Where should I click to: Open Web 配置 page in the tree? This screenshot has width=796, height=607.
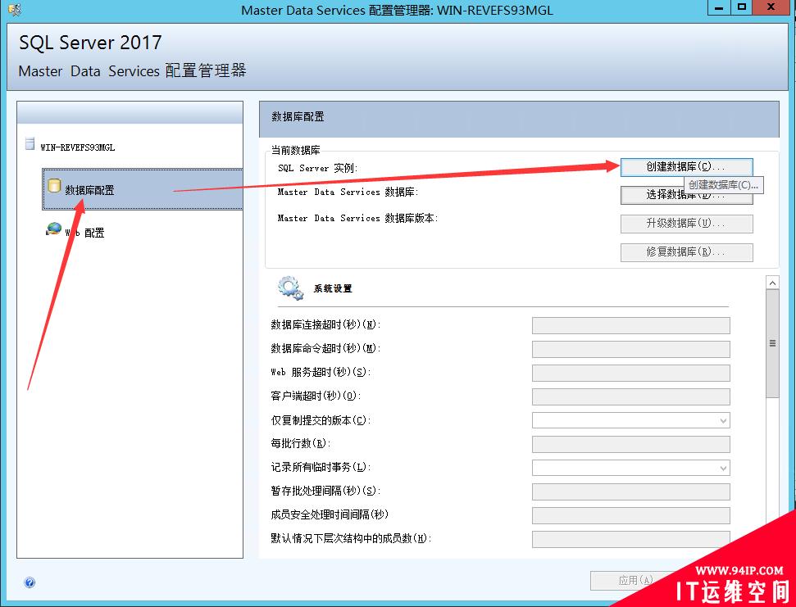(x=84, y=233)
